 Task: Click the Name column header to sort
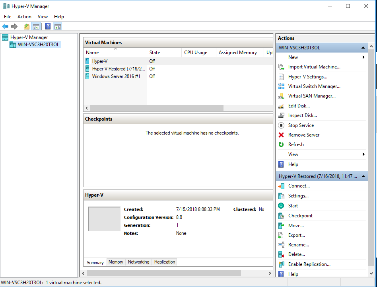click(115, 53)
